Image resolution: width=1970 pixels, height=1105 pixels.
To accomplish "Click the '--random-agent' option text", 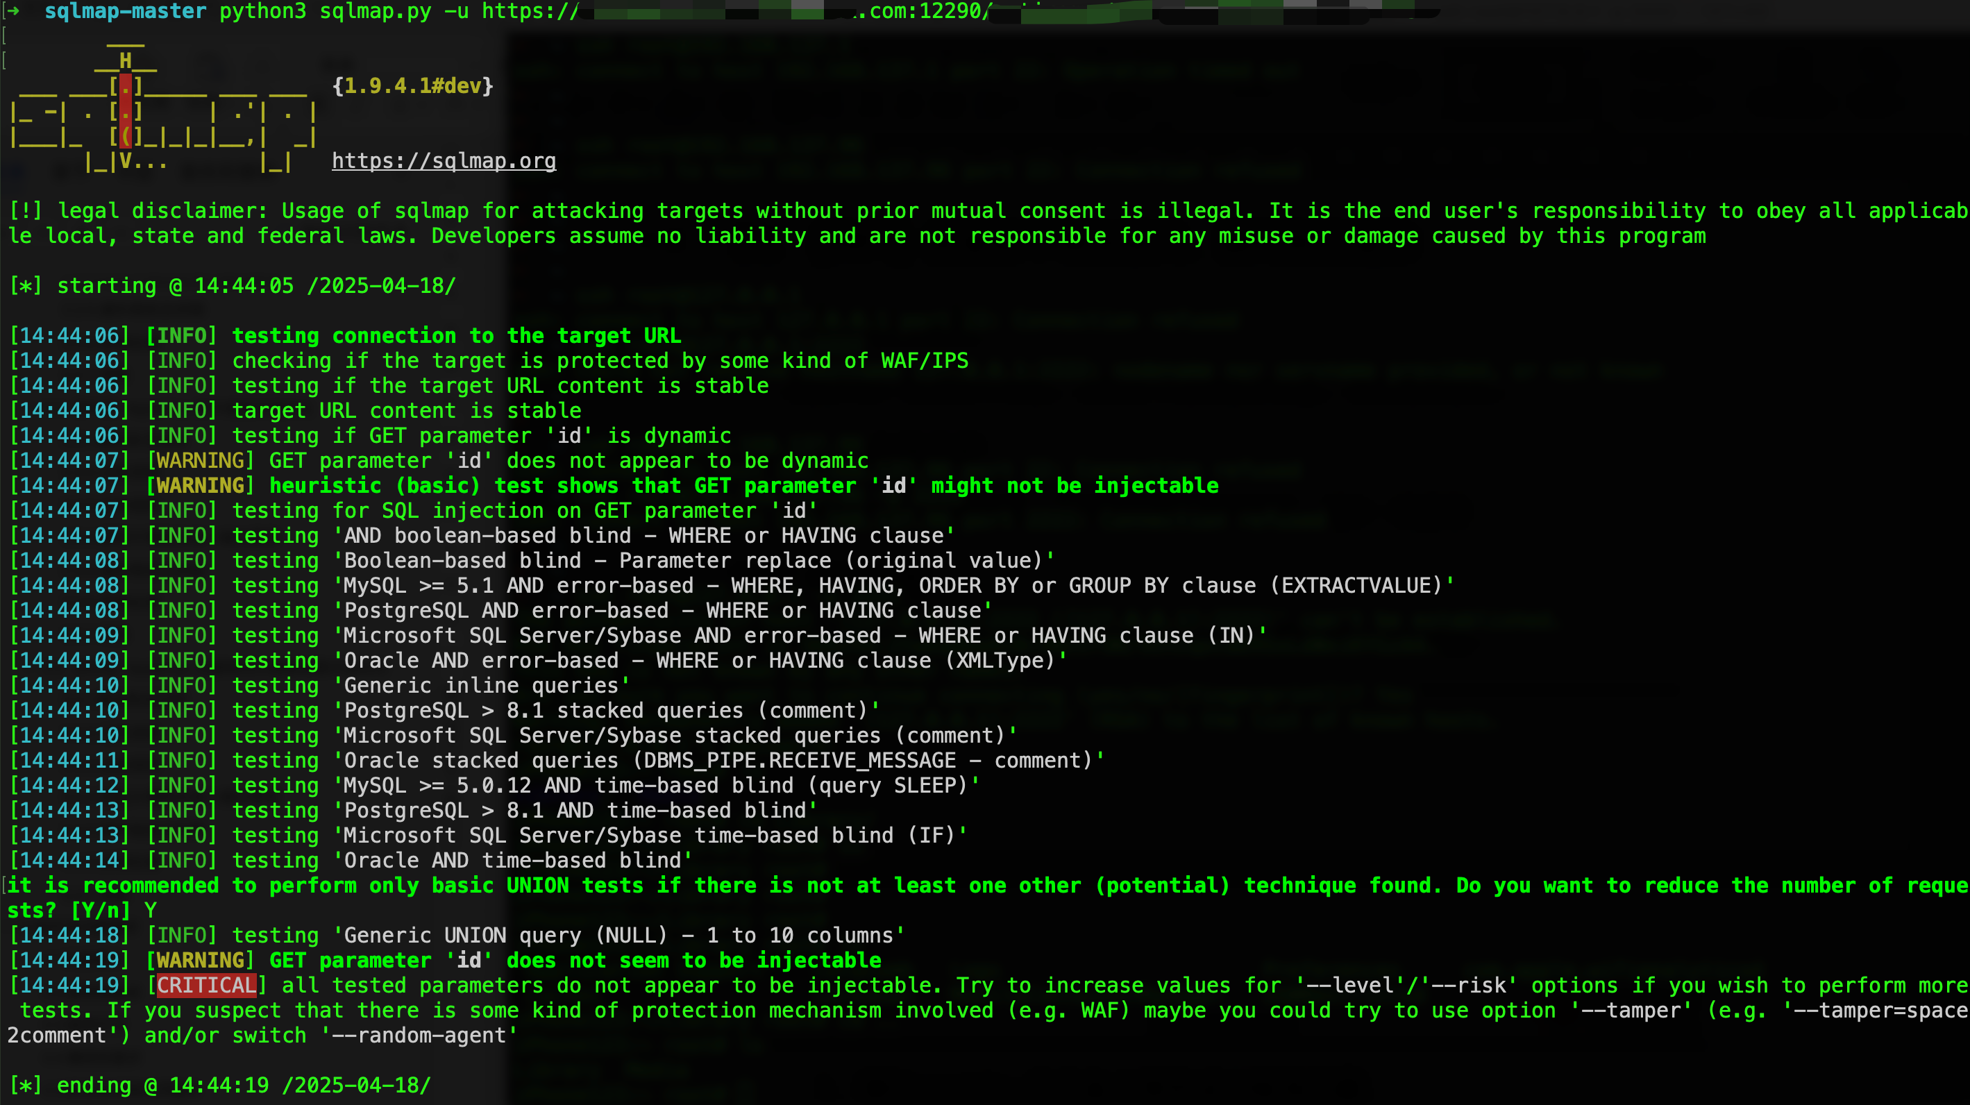I will pos(419,1036).
